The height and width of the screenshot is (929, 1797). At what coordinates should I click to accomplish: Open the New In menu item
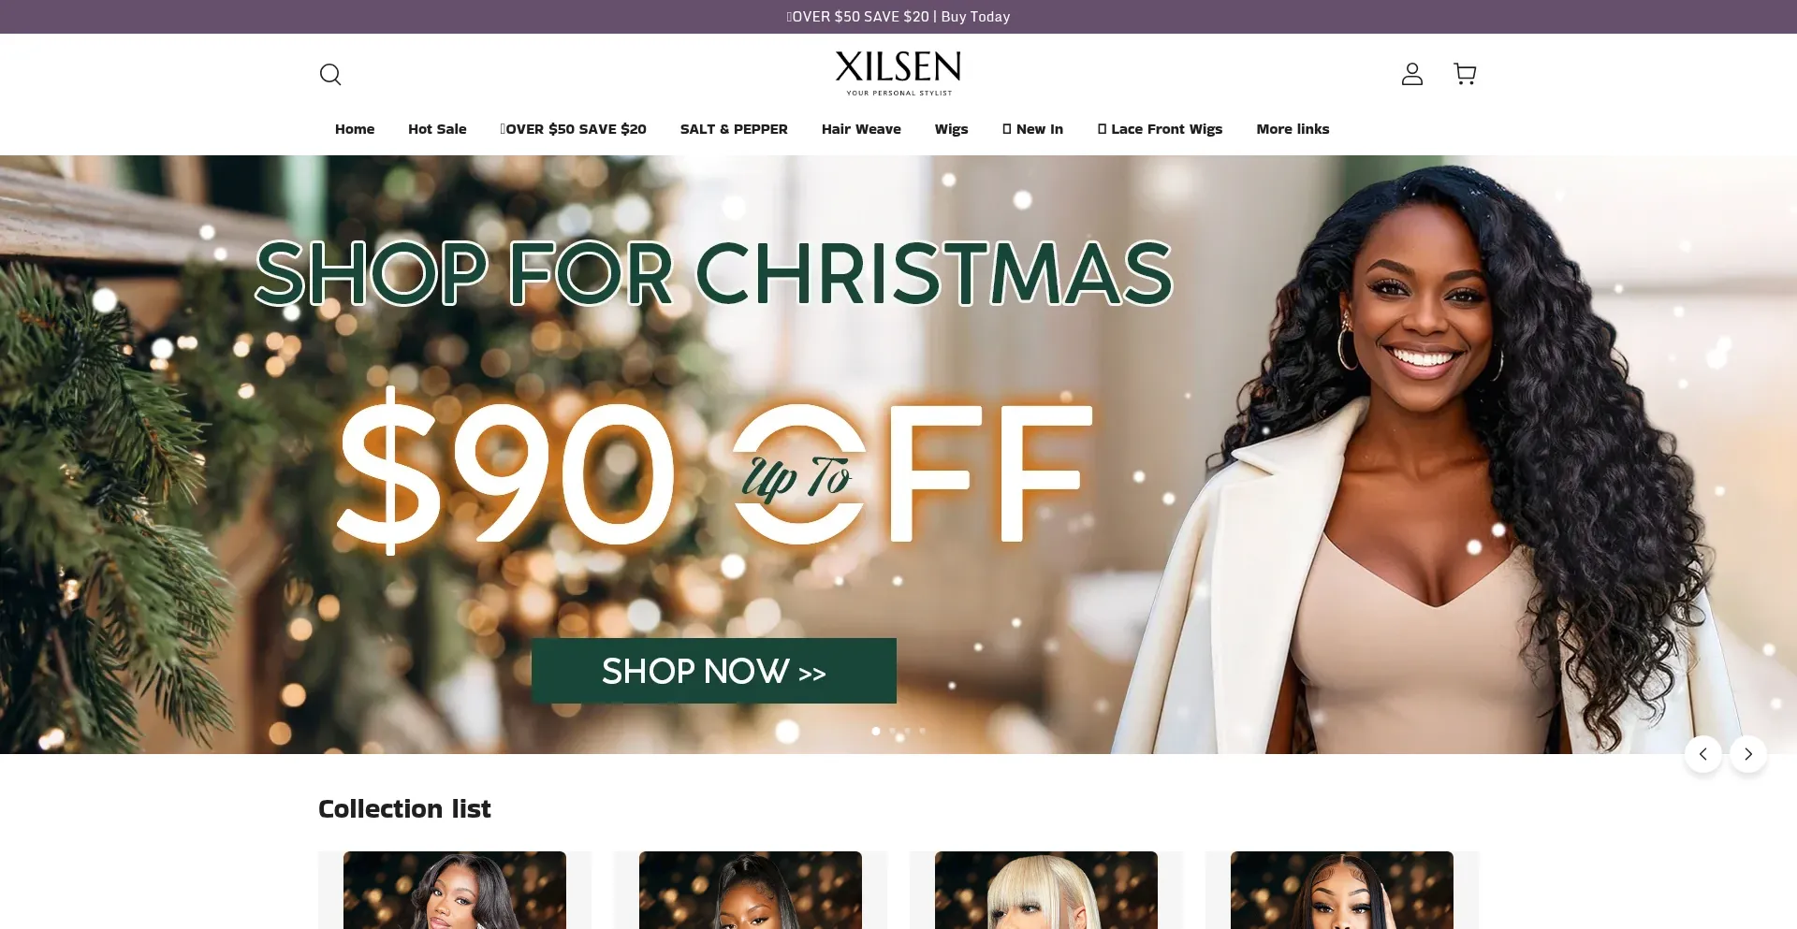pyautogui.click(x=1032, y=129)
